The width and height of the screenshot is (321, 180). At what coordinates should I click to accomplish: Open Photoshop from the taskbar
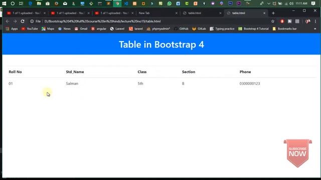(230, 3)
